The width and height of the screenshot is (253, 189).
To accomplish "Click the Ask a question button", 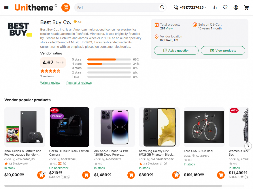I will [x=176, y=51].
